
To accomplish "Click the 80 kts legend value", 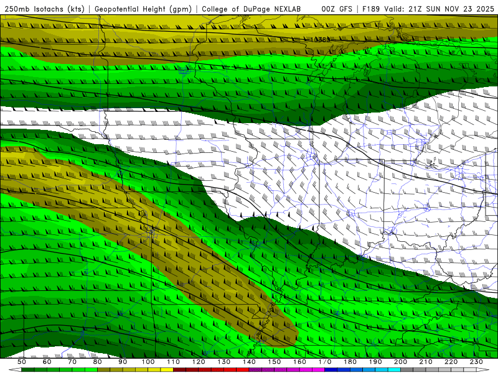I will tap(97, 362).
